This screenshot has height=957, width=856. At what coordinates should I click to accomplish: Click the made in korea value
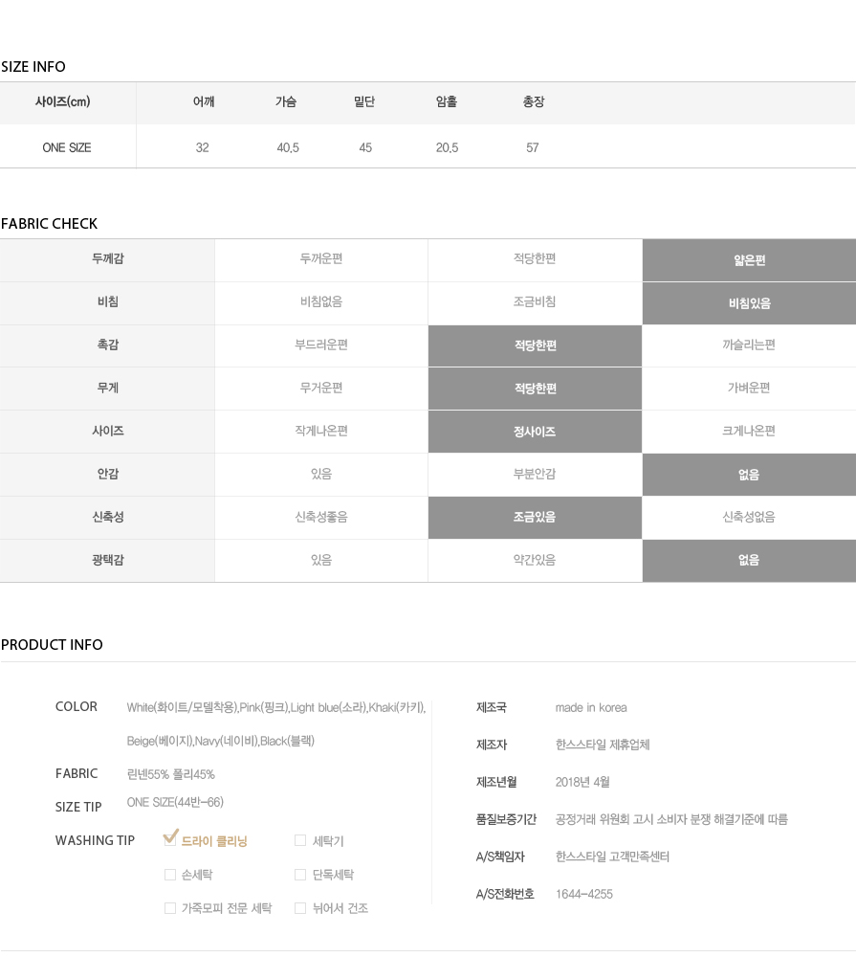(x=591, y=707)
